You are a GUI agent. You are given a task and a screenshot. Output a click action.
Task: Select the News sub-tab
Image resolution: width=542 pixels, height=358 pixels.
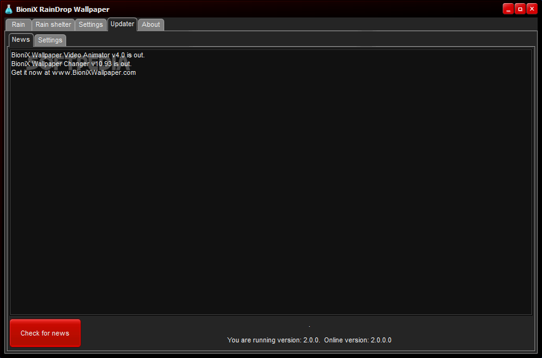click(21, 40)
